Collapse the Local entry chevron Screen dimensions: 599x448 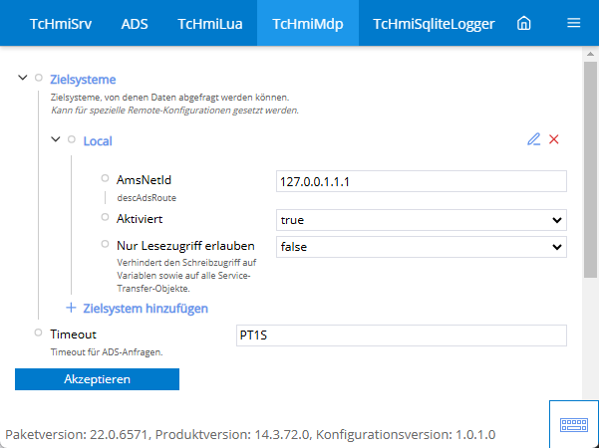56,140
